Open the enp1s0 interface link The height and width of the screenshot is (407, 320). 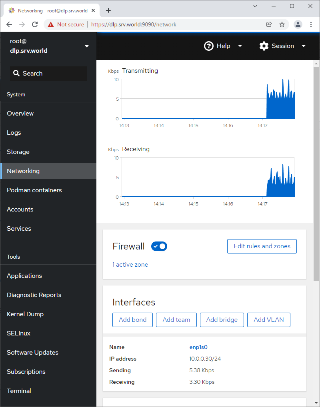[198, 347]
